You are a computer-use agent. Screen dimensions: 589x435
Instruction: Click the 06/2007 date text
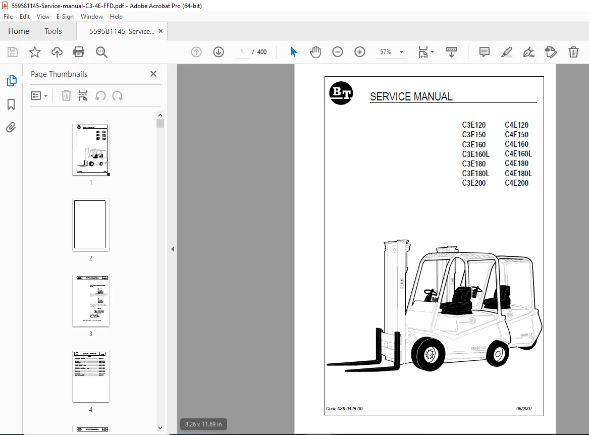(x=524, y=409)
